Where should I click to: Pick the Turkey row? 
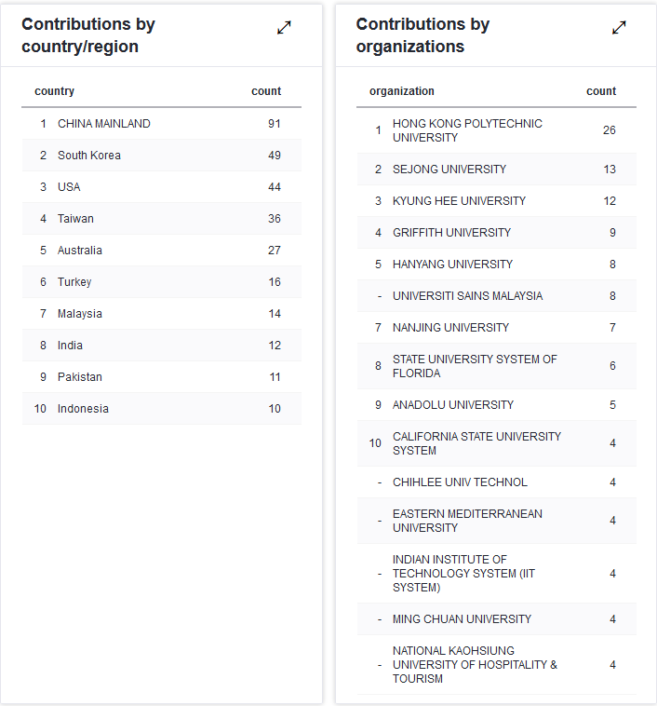click(162, 282)
